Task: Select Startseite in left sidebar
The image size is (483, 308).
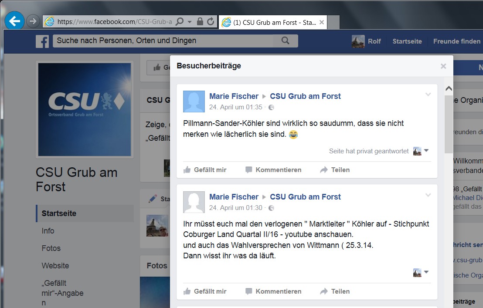Action: click(x=85, y=213)
